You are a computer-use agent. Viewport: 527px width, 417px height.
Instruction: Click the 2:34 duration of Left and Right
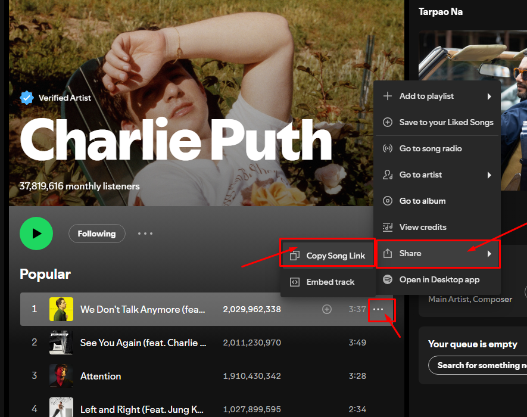pos(357,409)
